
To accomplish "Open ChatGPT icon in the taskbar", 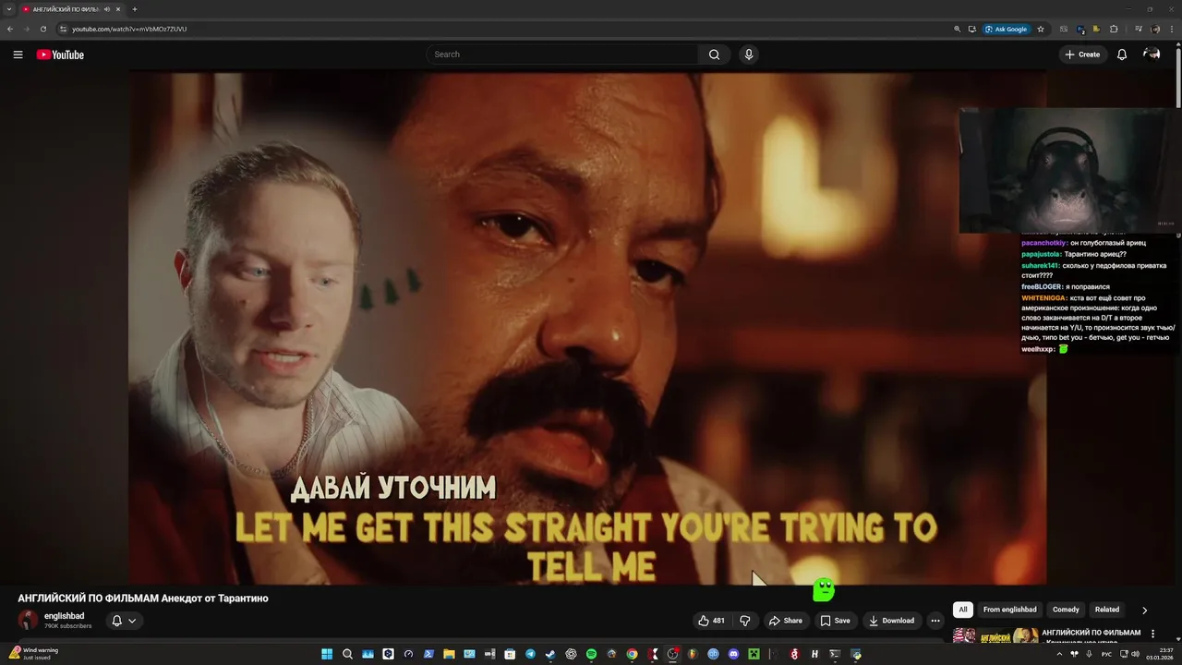I will tap(572, 654).
